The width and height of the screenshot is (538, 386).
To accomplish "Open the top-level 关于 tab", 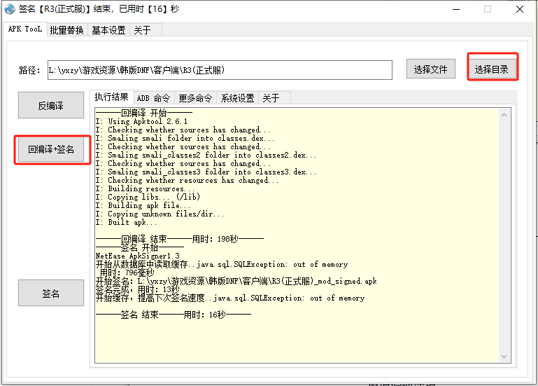I will pos(143,30).
